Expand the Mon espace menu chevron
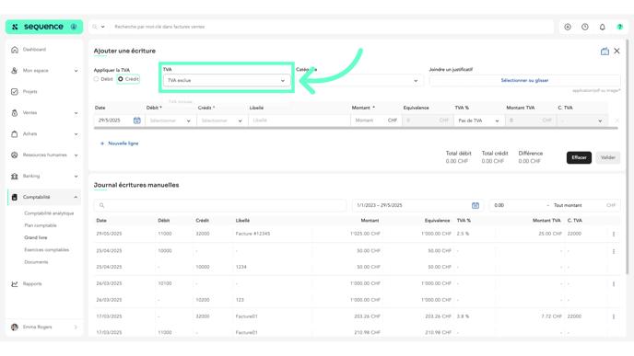 coord(76,71)
